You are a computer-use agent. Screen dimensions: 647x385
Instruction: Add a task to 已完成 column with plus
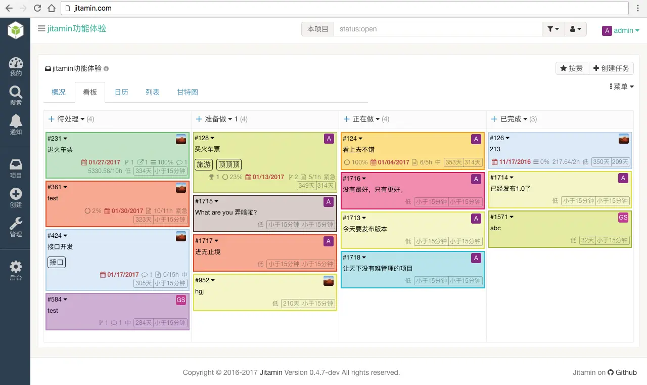[x=494, y=119]
